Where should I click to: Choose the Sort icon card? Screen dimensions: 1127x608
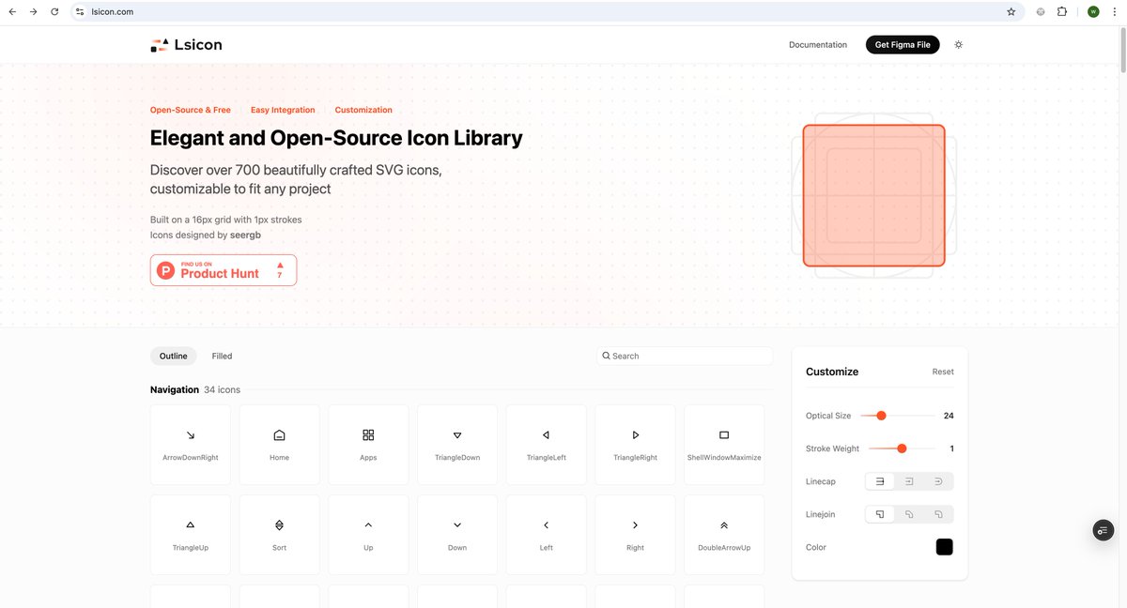click(279, 535)
